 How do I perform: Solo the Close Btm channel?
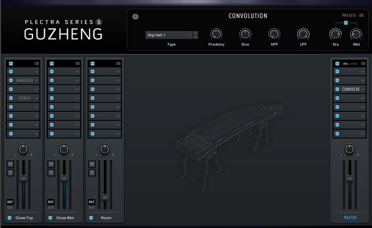pyautogui.click(x=51, y=172)
